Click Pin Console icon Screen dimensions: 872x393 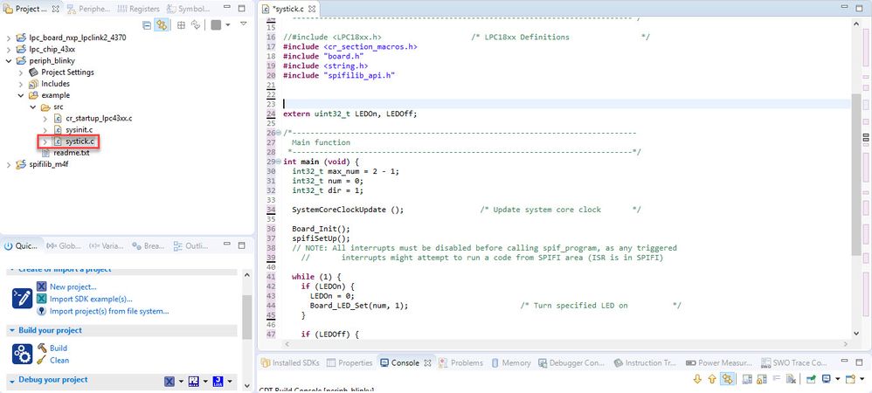(x=812, y=379)
